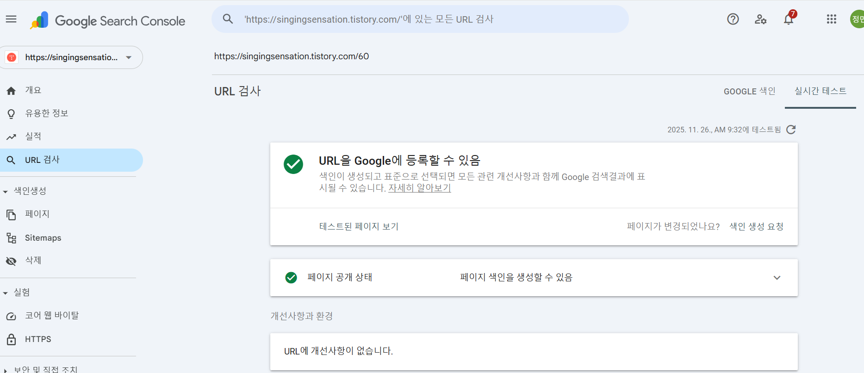
Task: Switch to the GOOGLE 색인 tab
Action: click(x=750, y=91)
